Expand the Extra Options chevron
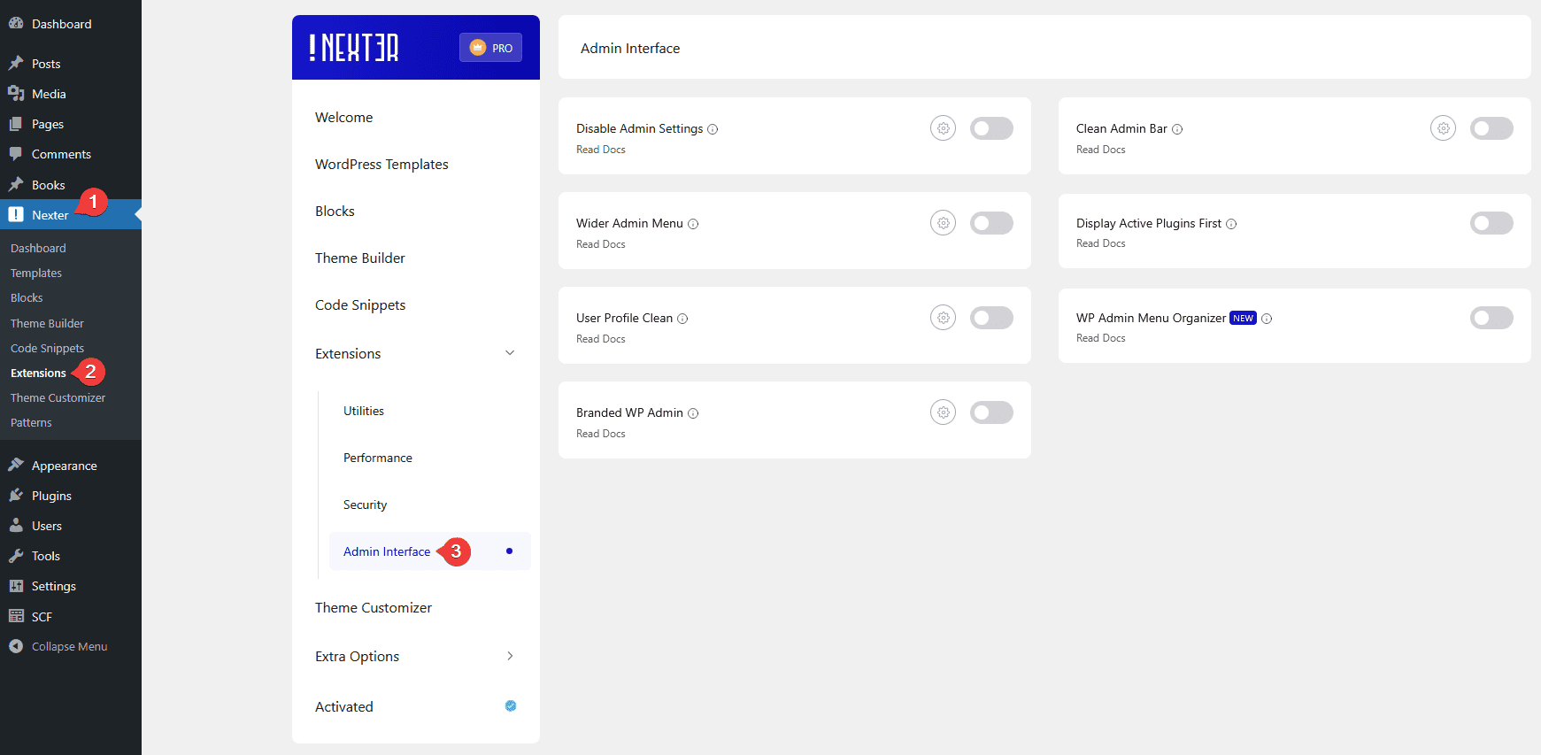 510,656
